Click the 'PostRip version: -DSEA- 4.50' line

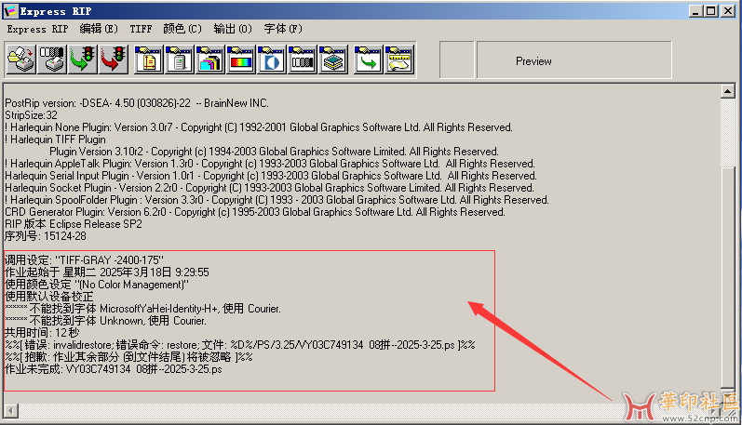point(137,103)
